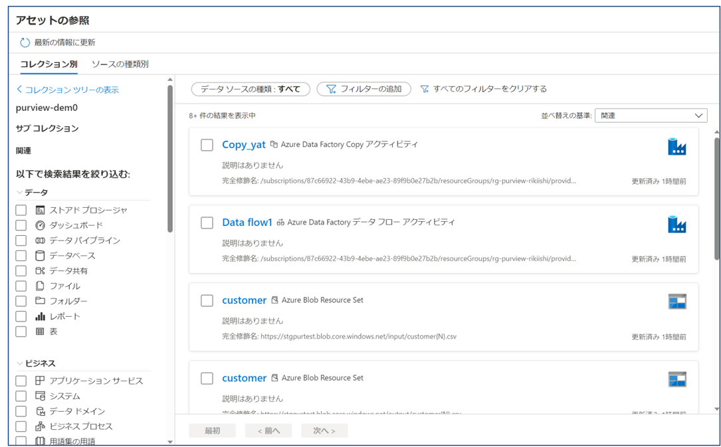Click the funnel icon in フィルターの追加
Screen dimensions: 721x447
point(331,89)
